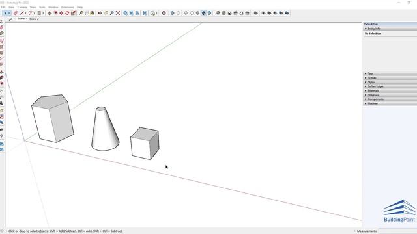Viewport: 417px width, 234px height.
Task: Open the Window menu
Action: 53,7
